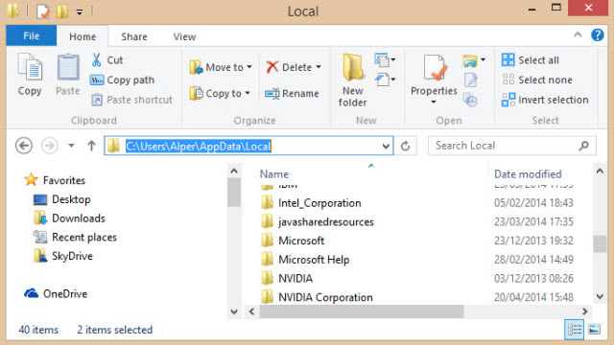Select Favorites in navigation pane

click(55, 180)
